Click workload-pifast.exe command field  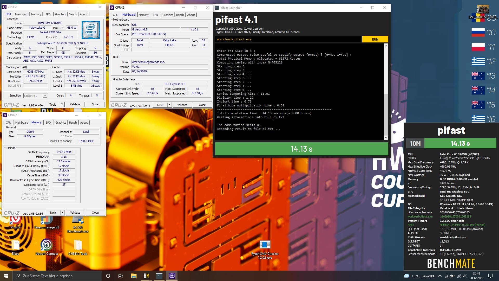(x=288, y=39)
